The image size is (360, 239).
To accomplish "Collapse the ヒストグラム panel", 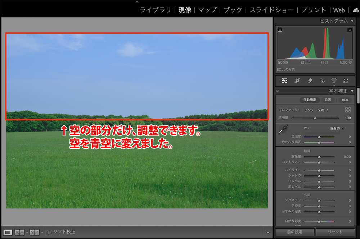I will (x=352, y=21).
